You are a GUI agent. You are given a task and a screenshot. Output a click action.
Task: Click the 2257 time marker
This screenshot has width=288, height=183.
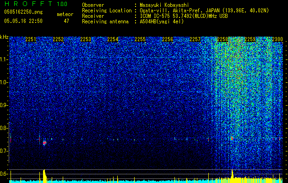coord(195,39)
